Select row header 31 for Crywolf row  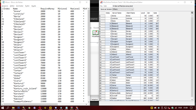pyautogui.click(x=102, y=96)
